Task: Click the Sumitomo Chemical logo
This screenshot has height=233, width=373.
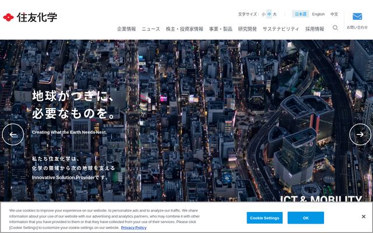Action: (x=30, y=17)
